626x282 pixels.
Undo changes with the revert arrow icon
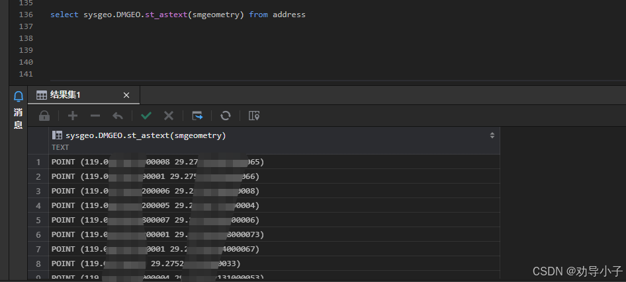pyautogui.click(x=118, y=116)
